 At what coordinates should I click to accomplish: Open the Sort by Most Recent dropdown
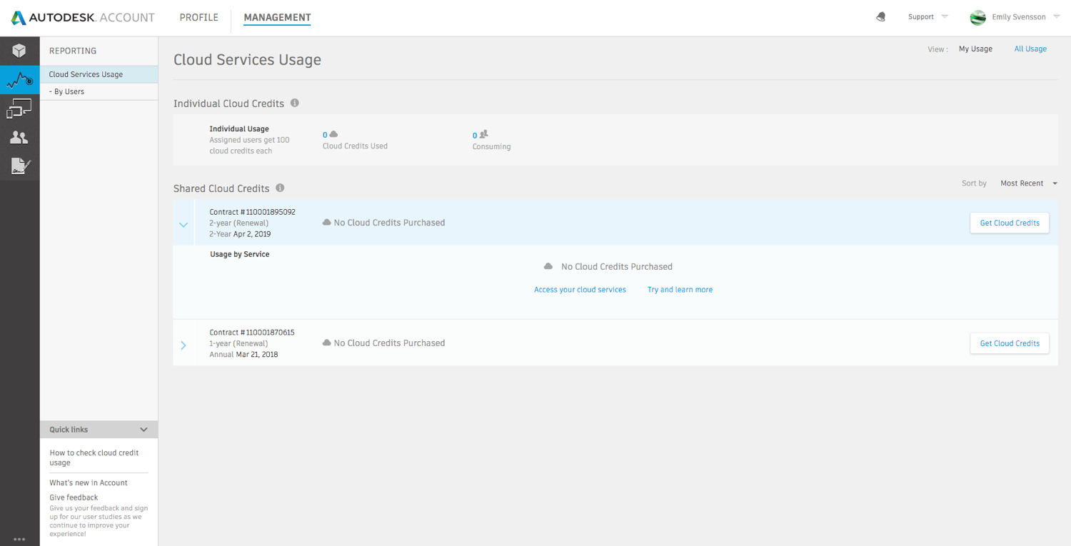point(1029,183)
